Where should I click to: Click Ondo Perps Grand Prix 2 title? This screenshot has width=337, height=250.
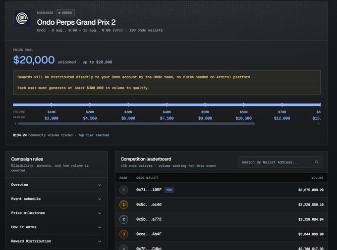76,22
